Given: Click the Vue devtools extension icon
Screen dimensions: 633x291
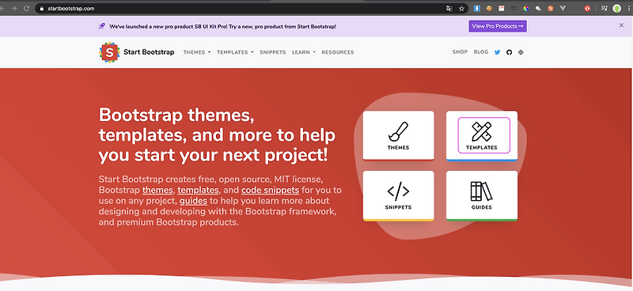Looking at the screenshot, I should (x=563, y=8).
